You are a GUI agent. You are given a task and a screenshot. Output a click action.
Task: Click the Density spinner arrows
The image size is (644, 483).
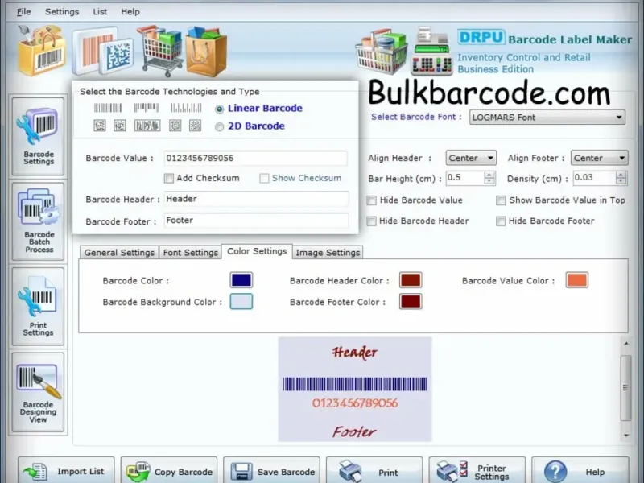pos(621,178)
